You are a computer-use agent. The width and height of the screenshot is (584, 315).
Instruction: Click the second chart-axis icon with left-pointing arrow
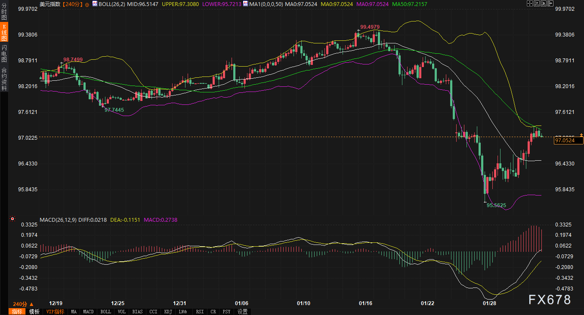click(536, 3)
